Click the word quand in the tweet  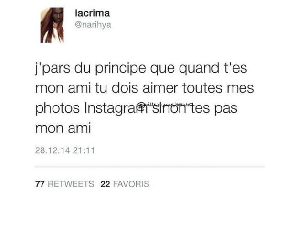(x=199, y=68)
